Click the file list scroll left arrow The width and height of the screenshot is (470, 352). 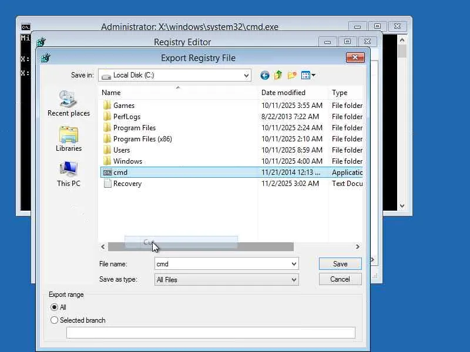point(103,246)
